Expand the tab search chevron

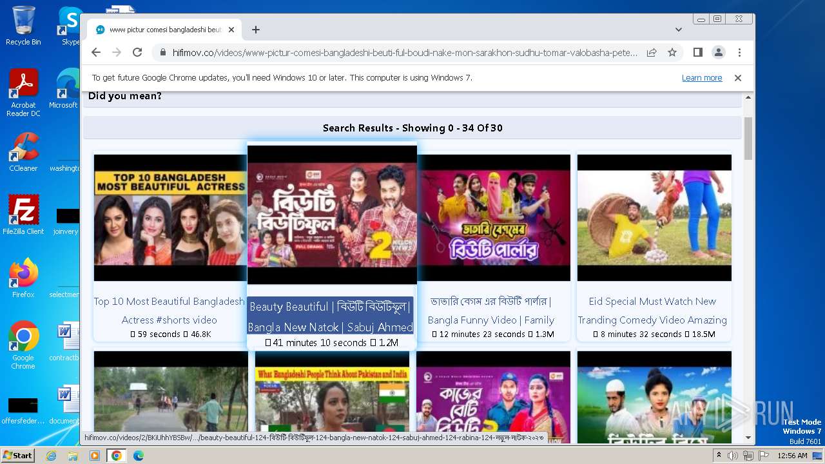[679, 30]
